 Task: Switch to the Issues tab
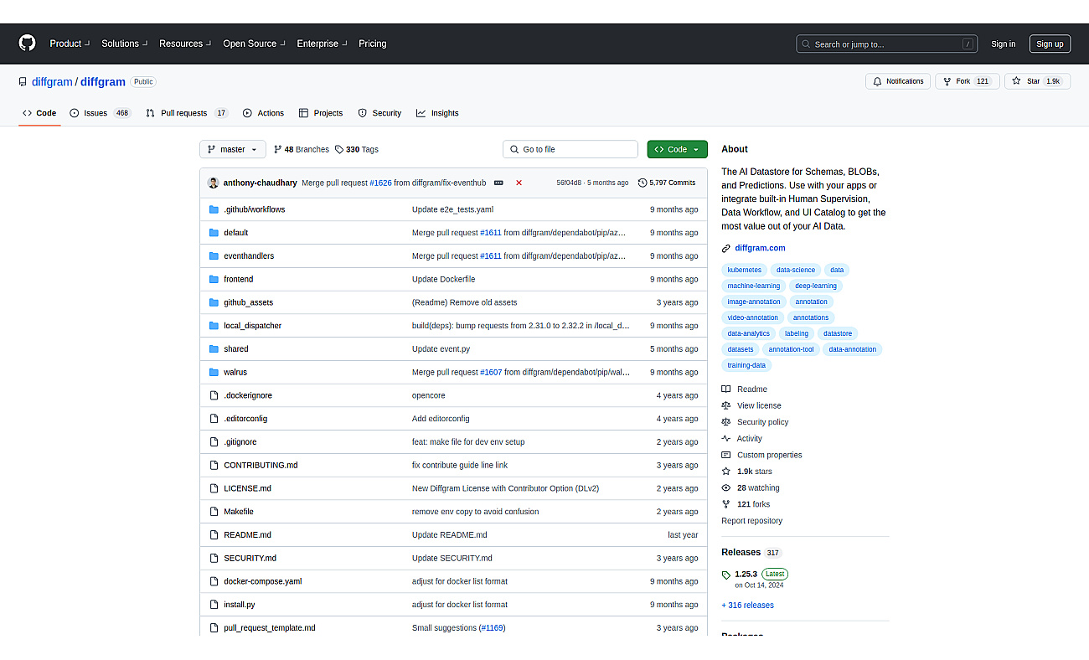click(101, 113)
